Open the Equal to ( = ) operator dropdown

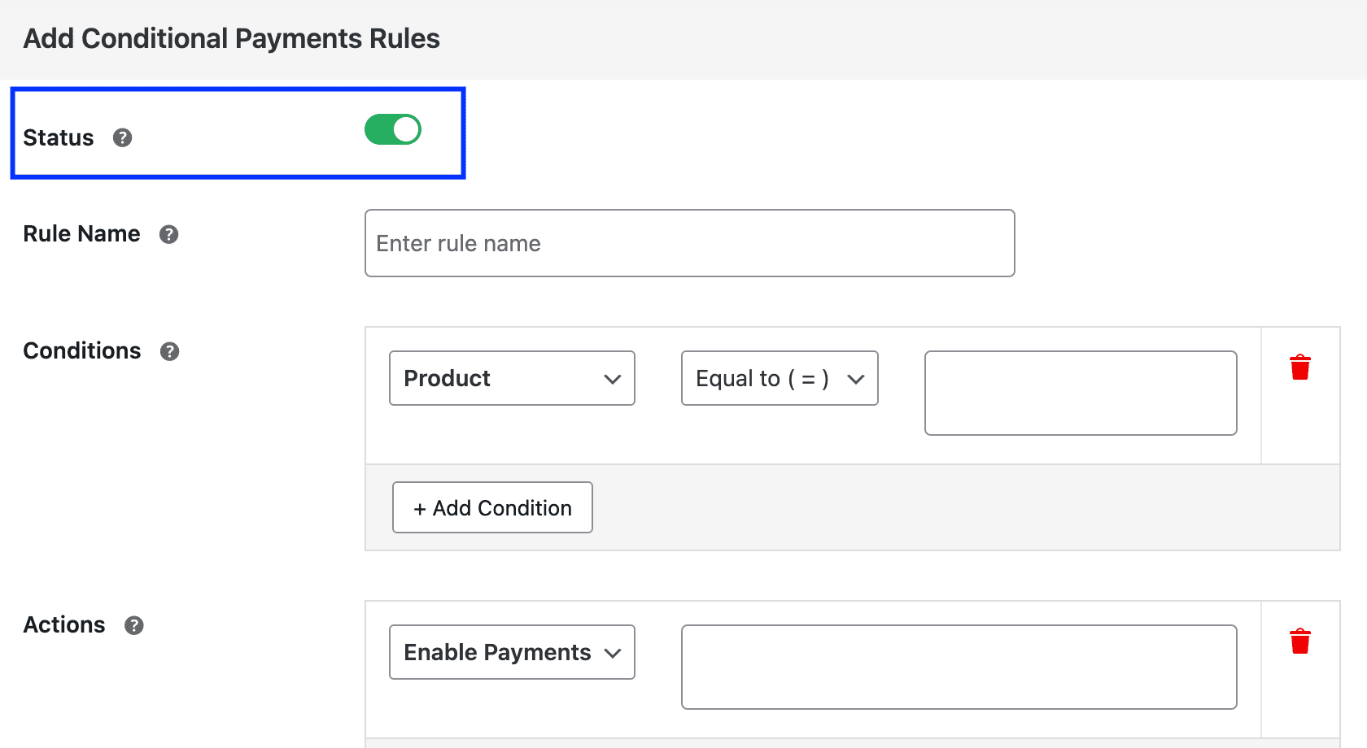(x=779, y=378)
